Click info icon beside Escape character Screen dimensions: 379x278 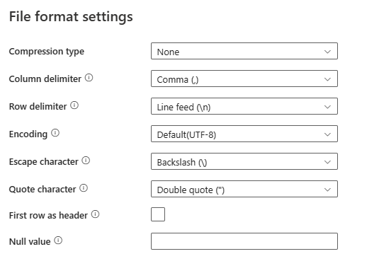tap(86, 161)
